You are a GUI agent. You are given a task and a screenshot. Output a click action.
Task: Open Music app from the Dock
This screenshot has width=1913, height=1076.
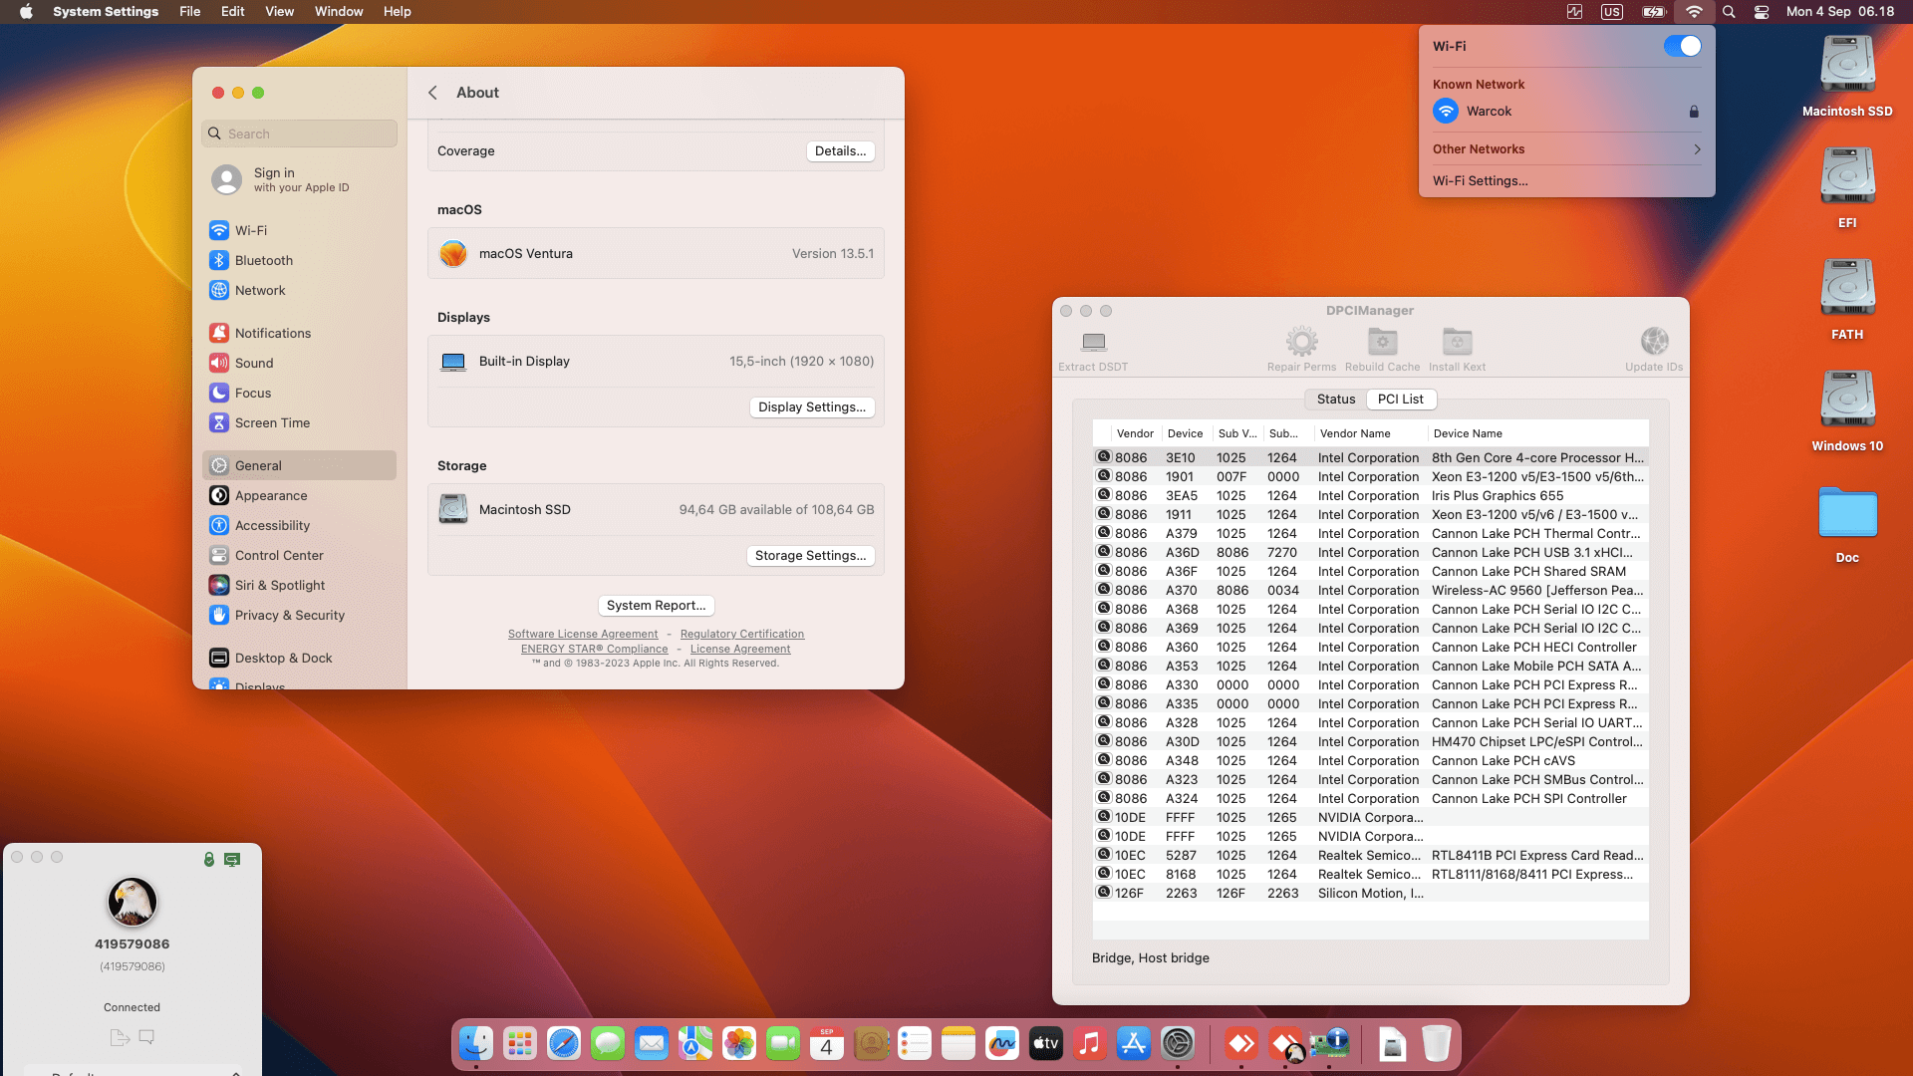[x=1090, y=1043]
